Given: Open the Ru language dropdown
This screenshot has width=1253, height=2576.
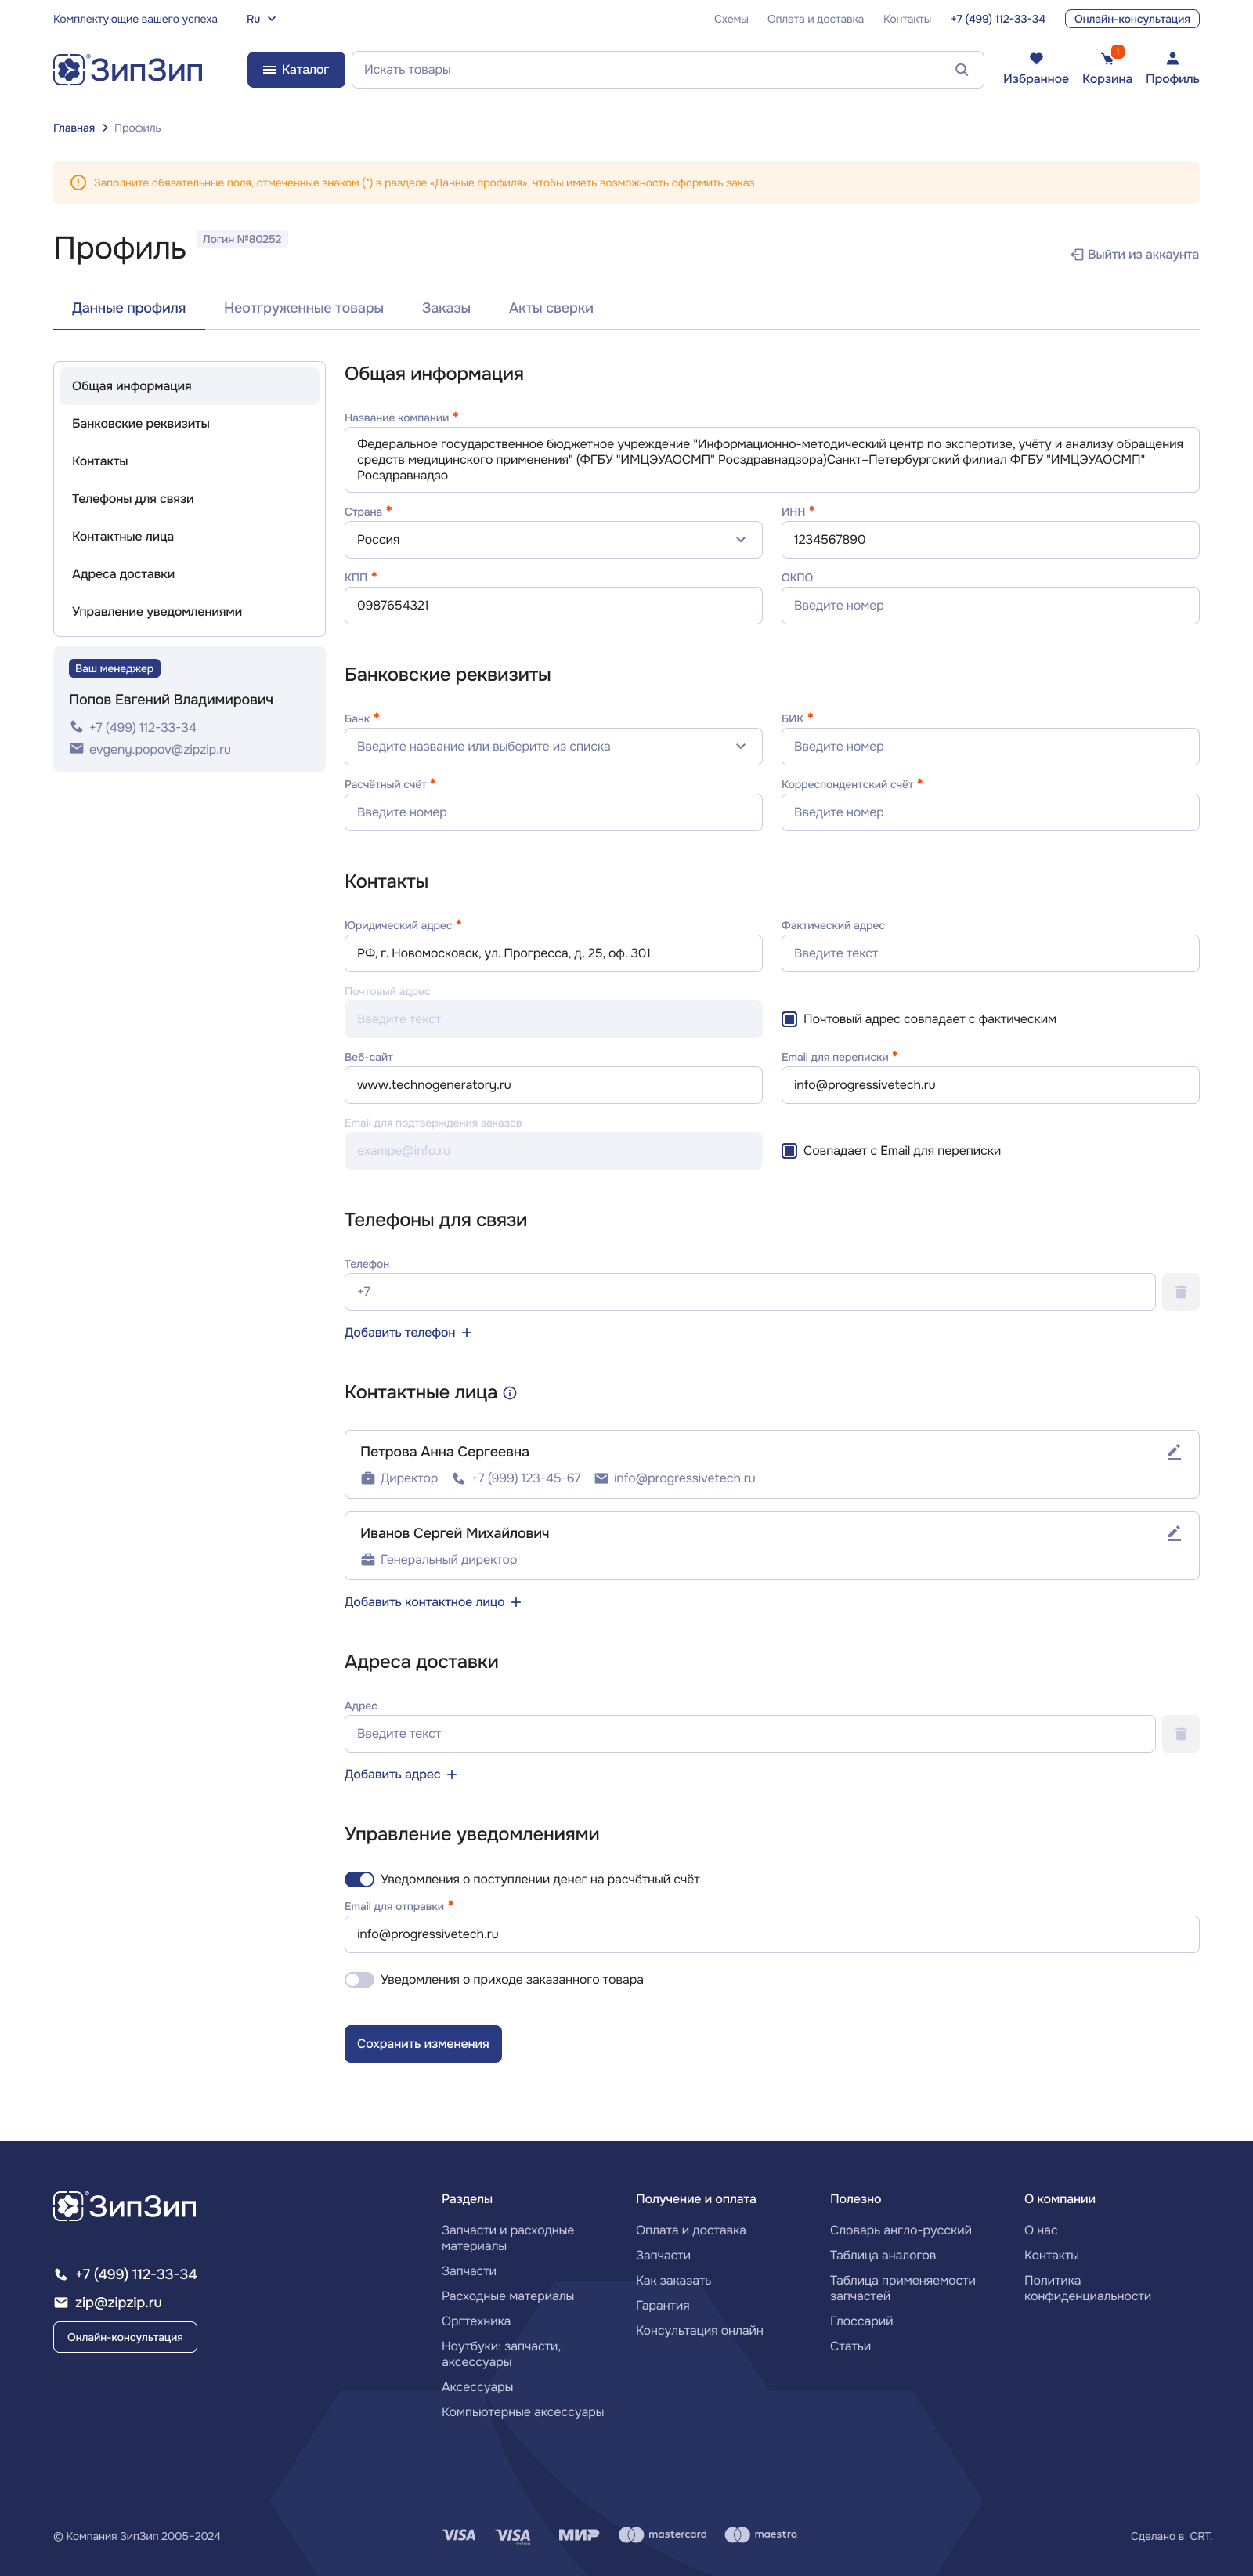Looking at the screenshot, I should tap(261, 19).
